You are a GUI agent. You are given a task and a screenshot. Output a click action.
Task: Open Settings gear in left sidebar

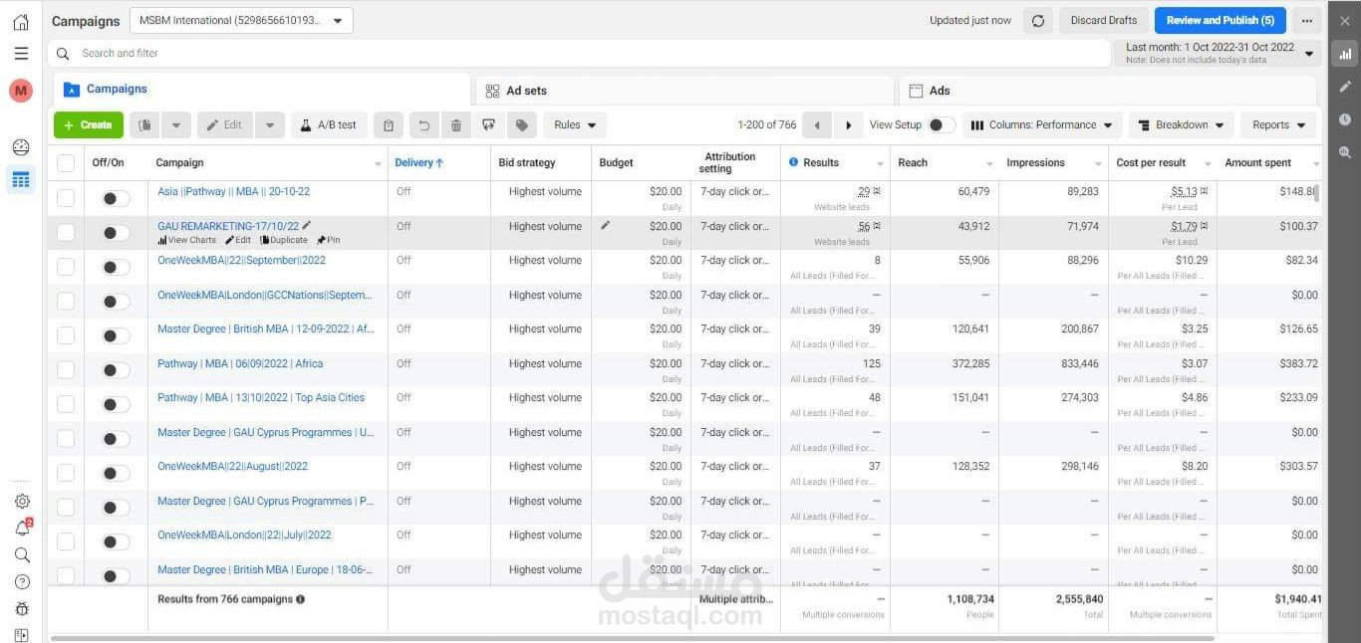click(22, 502)
